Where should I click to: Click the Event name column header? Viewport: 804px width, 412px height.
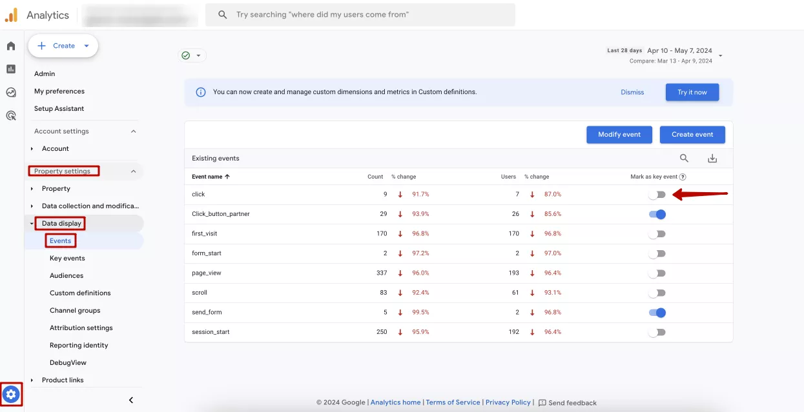point(207,177)
